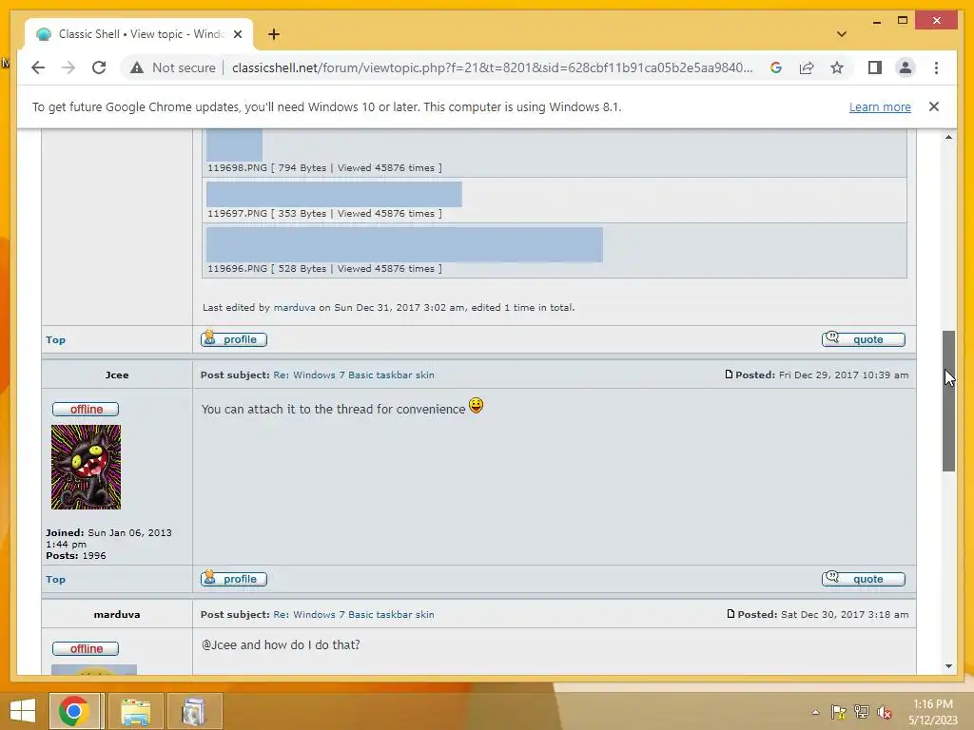Open profile button above Jcee's post

coord(234,339)
